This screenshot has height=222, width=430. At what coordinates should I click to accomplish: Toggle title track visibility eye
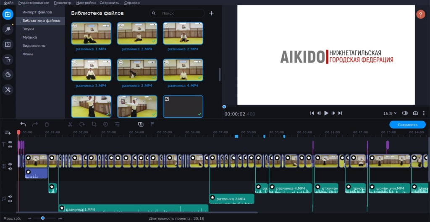[x=10, y=142]
